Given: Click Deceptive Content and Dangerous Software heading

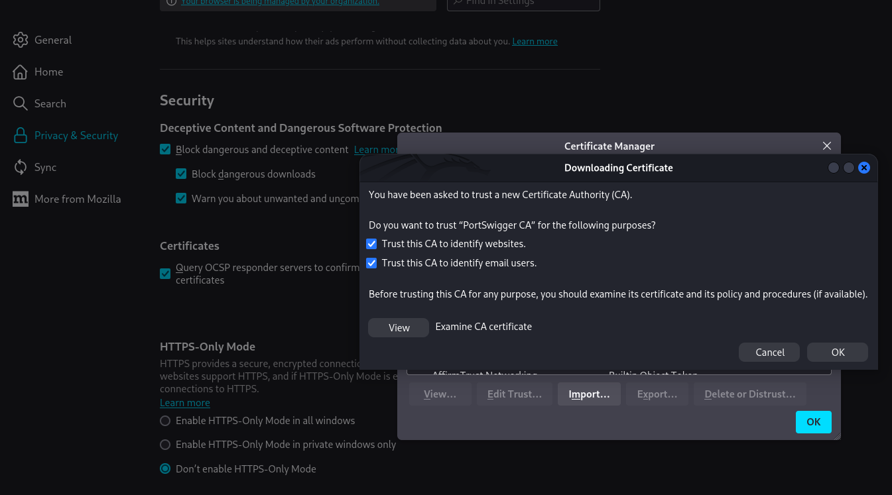Looking at the screenshot, I should [301, 128].
